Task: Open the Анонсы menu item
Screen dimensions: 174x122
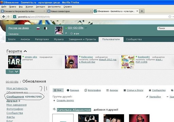Action: point(25,39)
